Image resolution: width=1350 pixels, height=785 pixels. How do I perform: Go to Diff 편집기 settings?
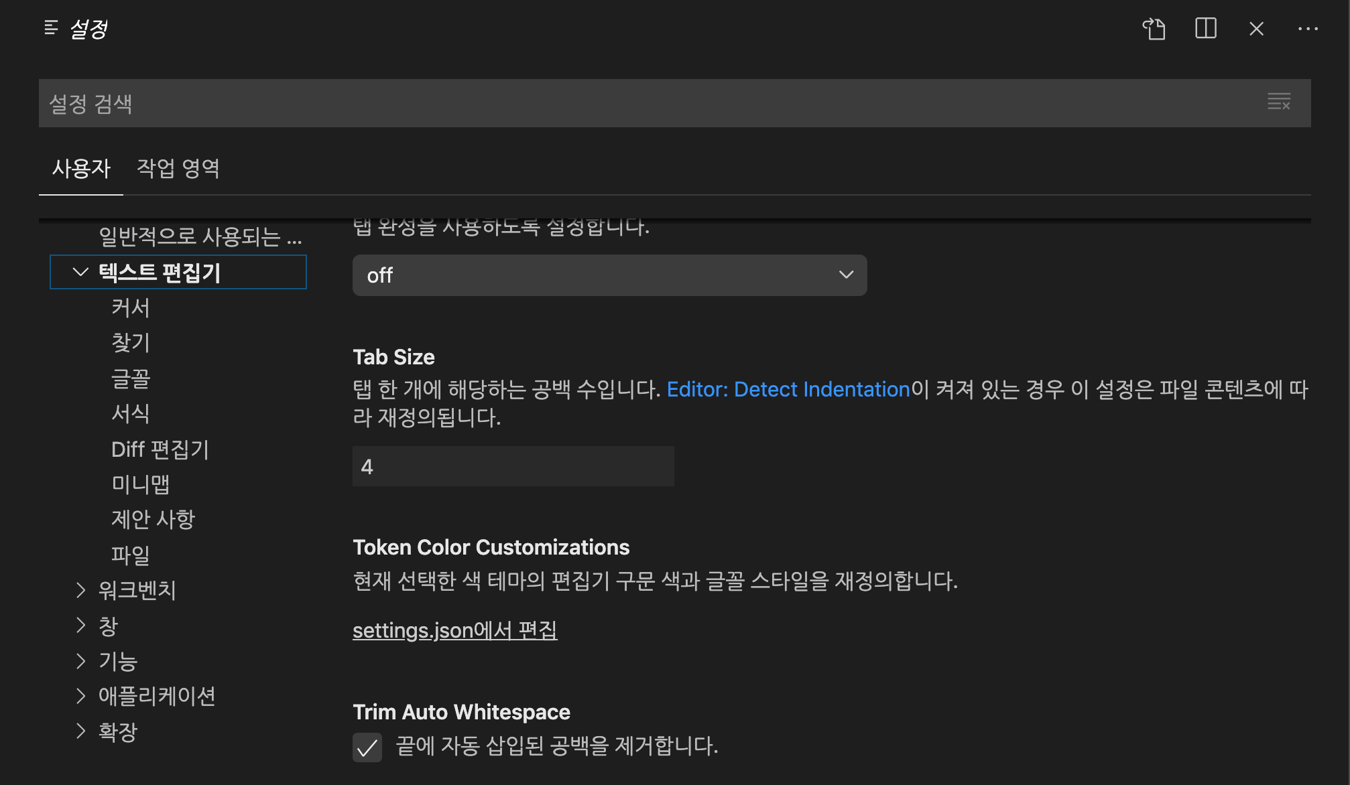point(160,449)
